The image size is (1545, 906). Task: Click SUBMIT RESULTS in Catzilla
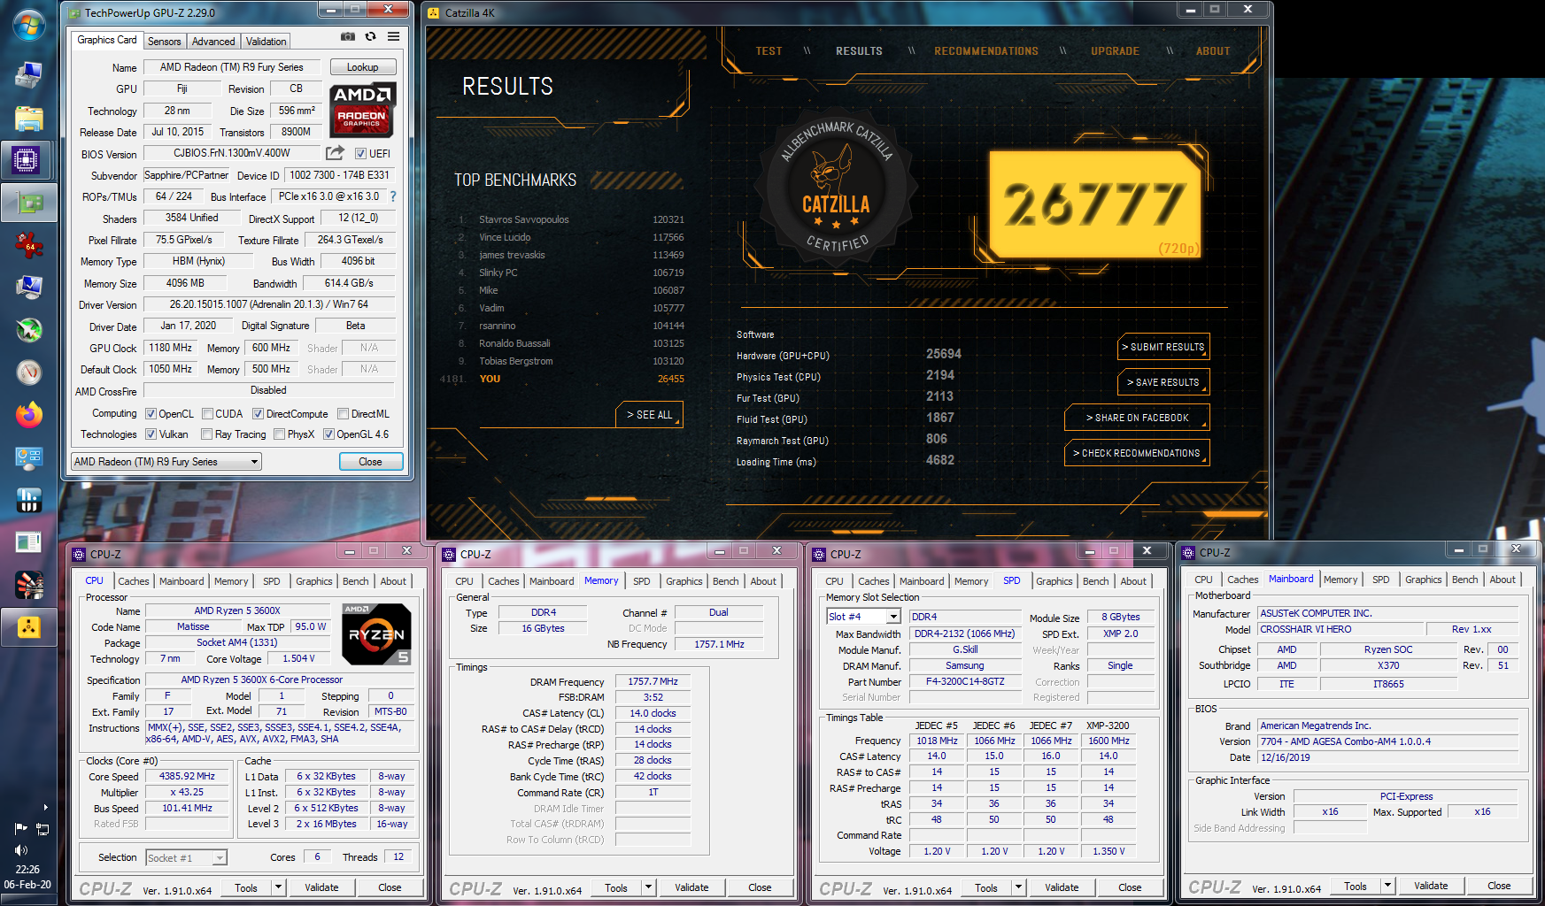(1163, 347)
